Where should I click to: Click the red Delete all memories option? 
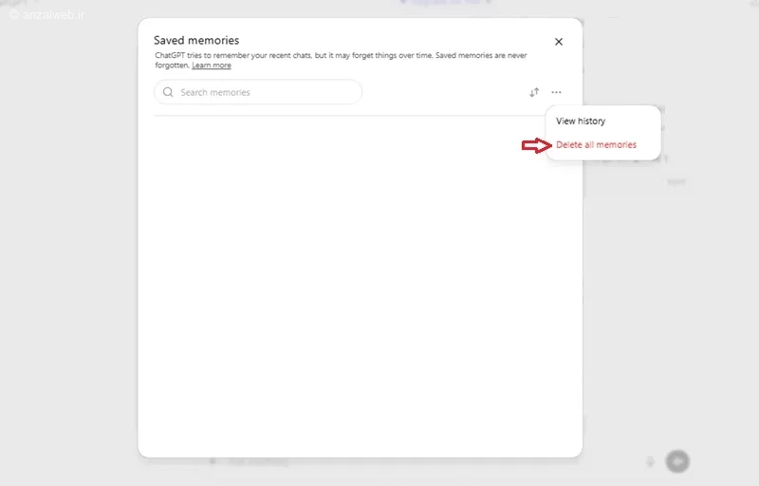596,144
